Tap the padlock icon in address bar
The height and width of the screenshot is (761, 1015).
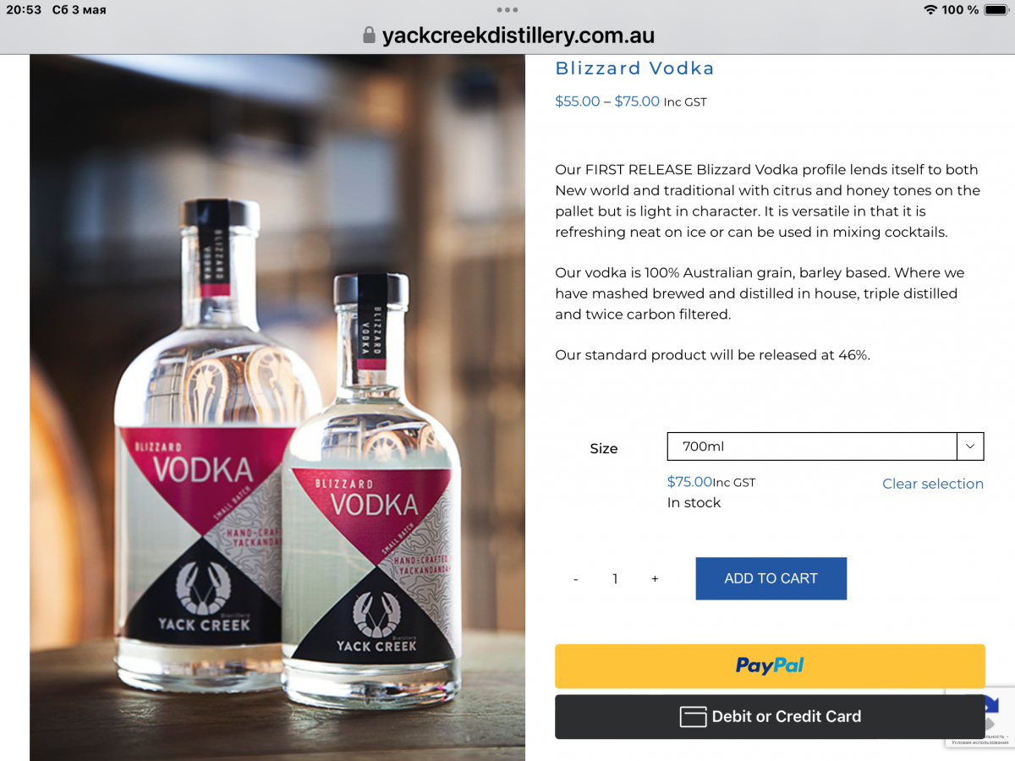(x=368, y=35)
